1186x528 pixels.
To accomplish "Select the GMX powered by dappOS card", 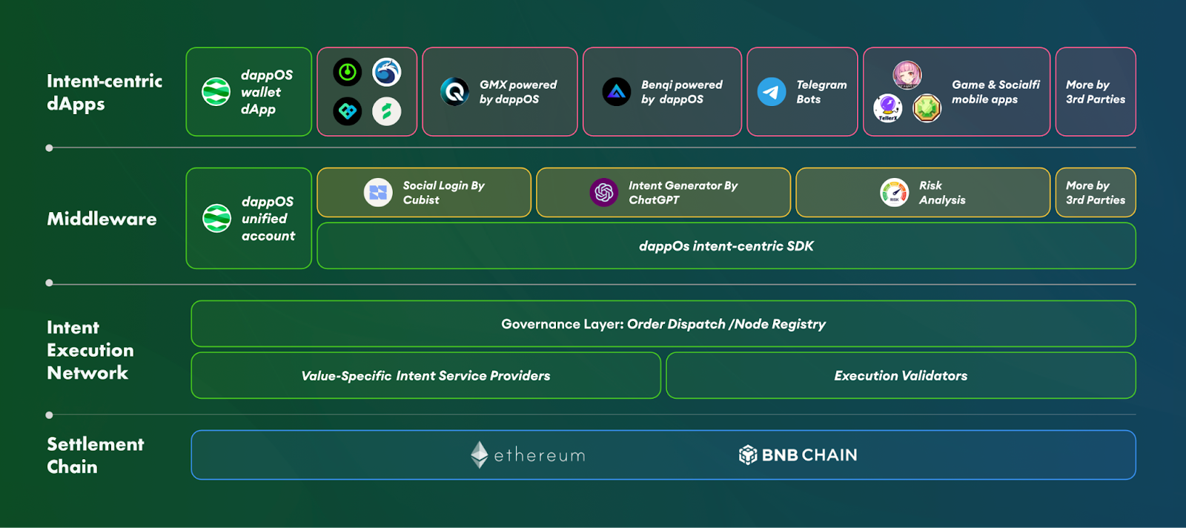I will (x=500, y=92).
